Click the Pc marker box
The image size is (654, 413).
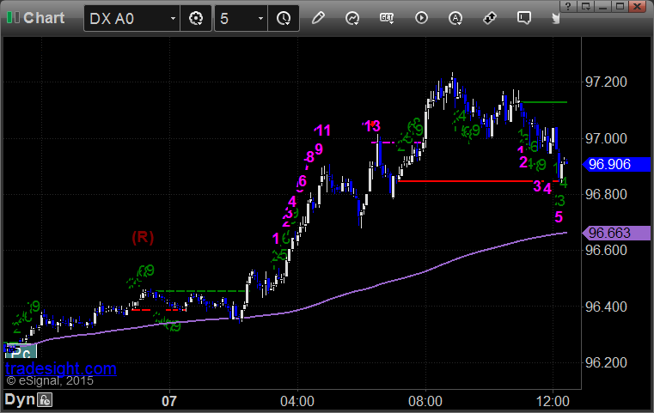point(21,353)
